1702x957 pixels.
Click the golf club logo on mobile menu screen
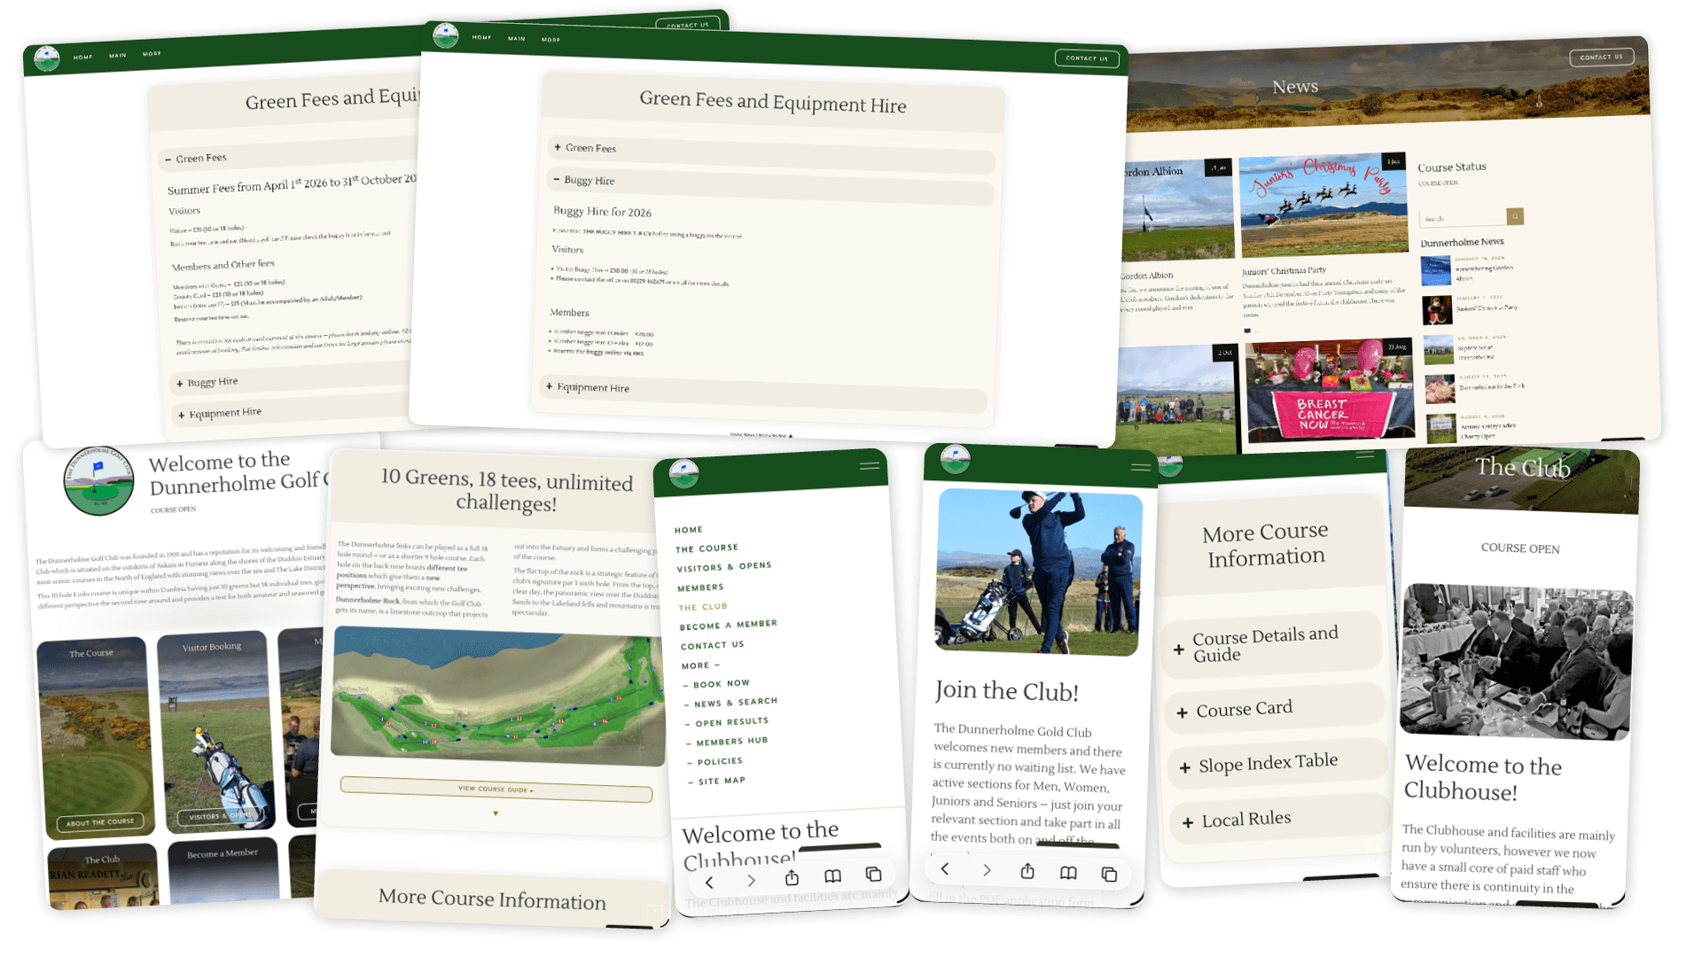click(x=684, y=474)
